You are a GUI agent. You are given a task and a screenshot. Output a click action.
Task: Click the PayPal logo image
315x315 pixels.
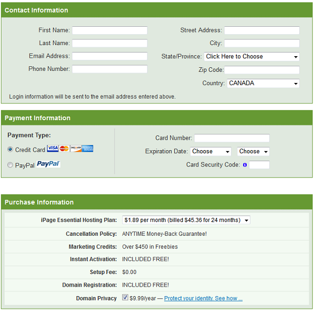[48, 164]
